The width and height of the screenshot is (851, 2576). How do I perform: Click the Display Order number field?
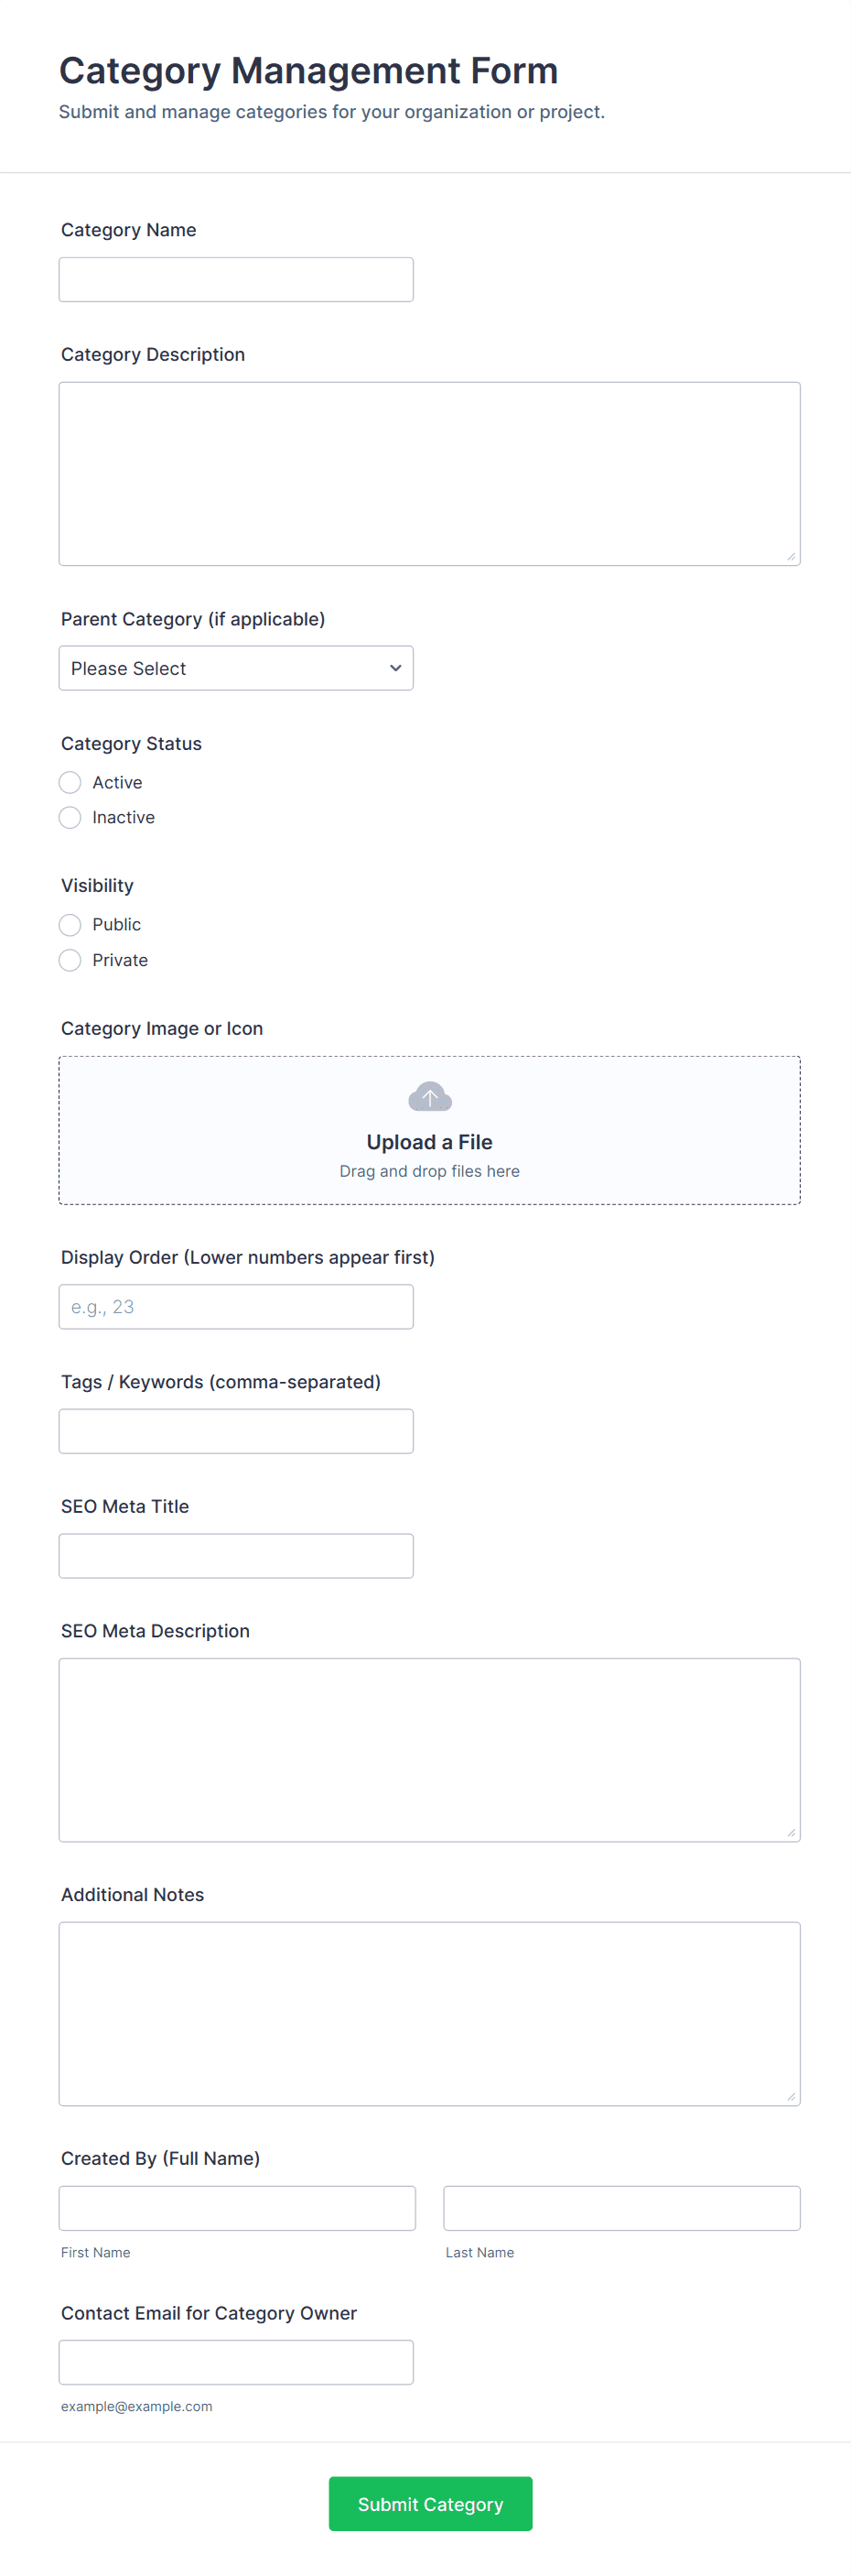point(236,1306)
